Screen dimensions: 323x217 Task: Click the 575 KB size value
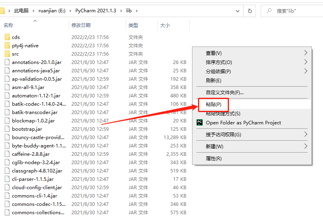point(178,213)
